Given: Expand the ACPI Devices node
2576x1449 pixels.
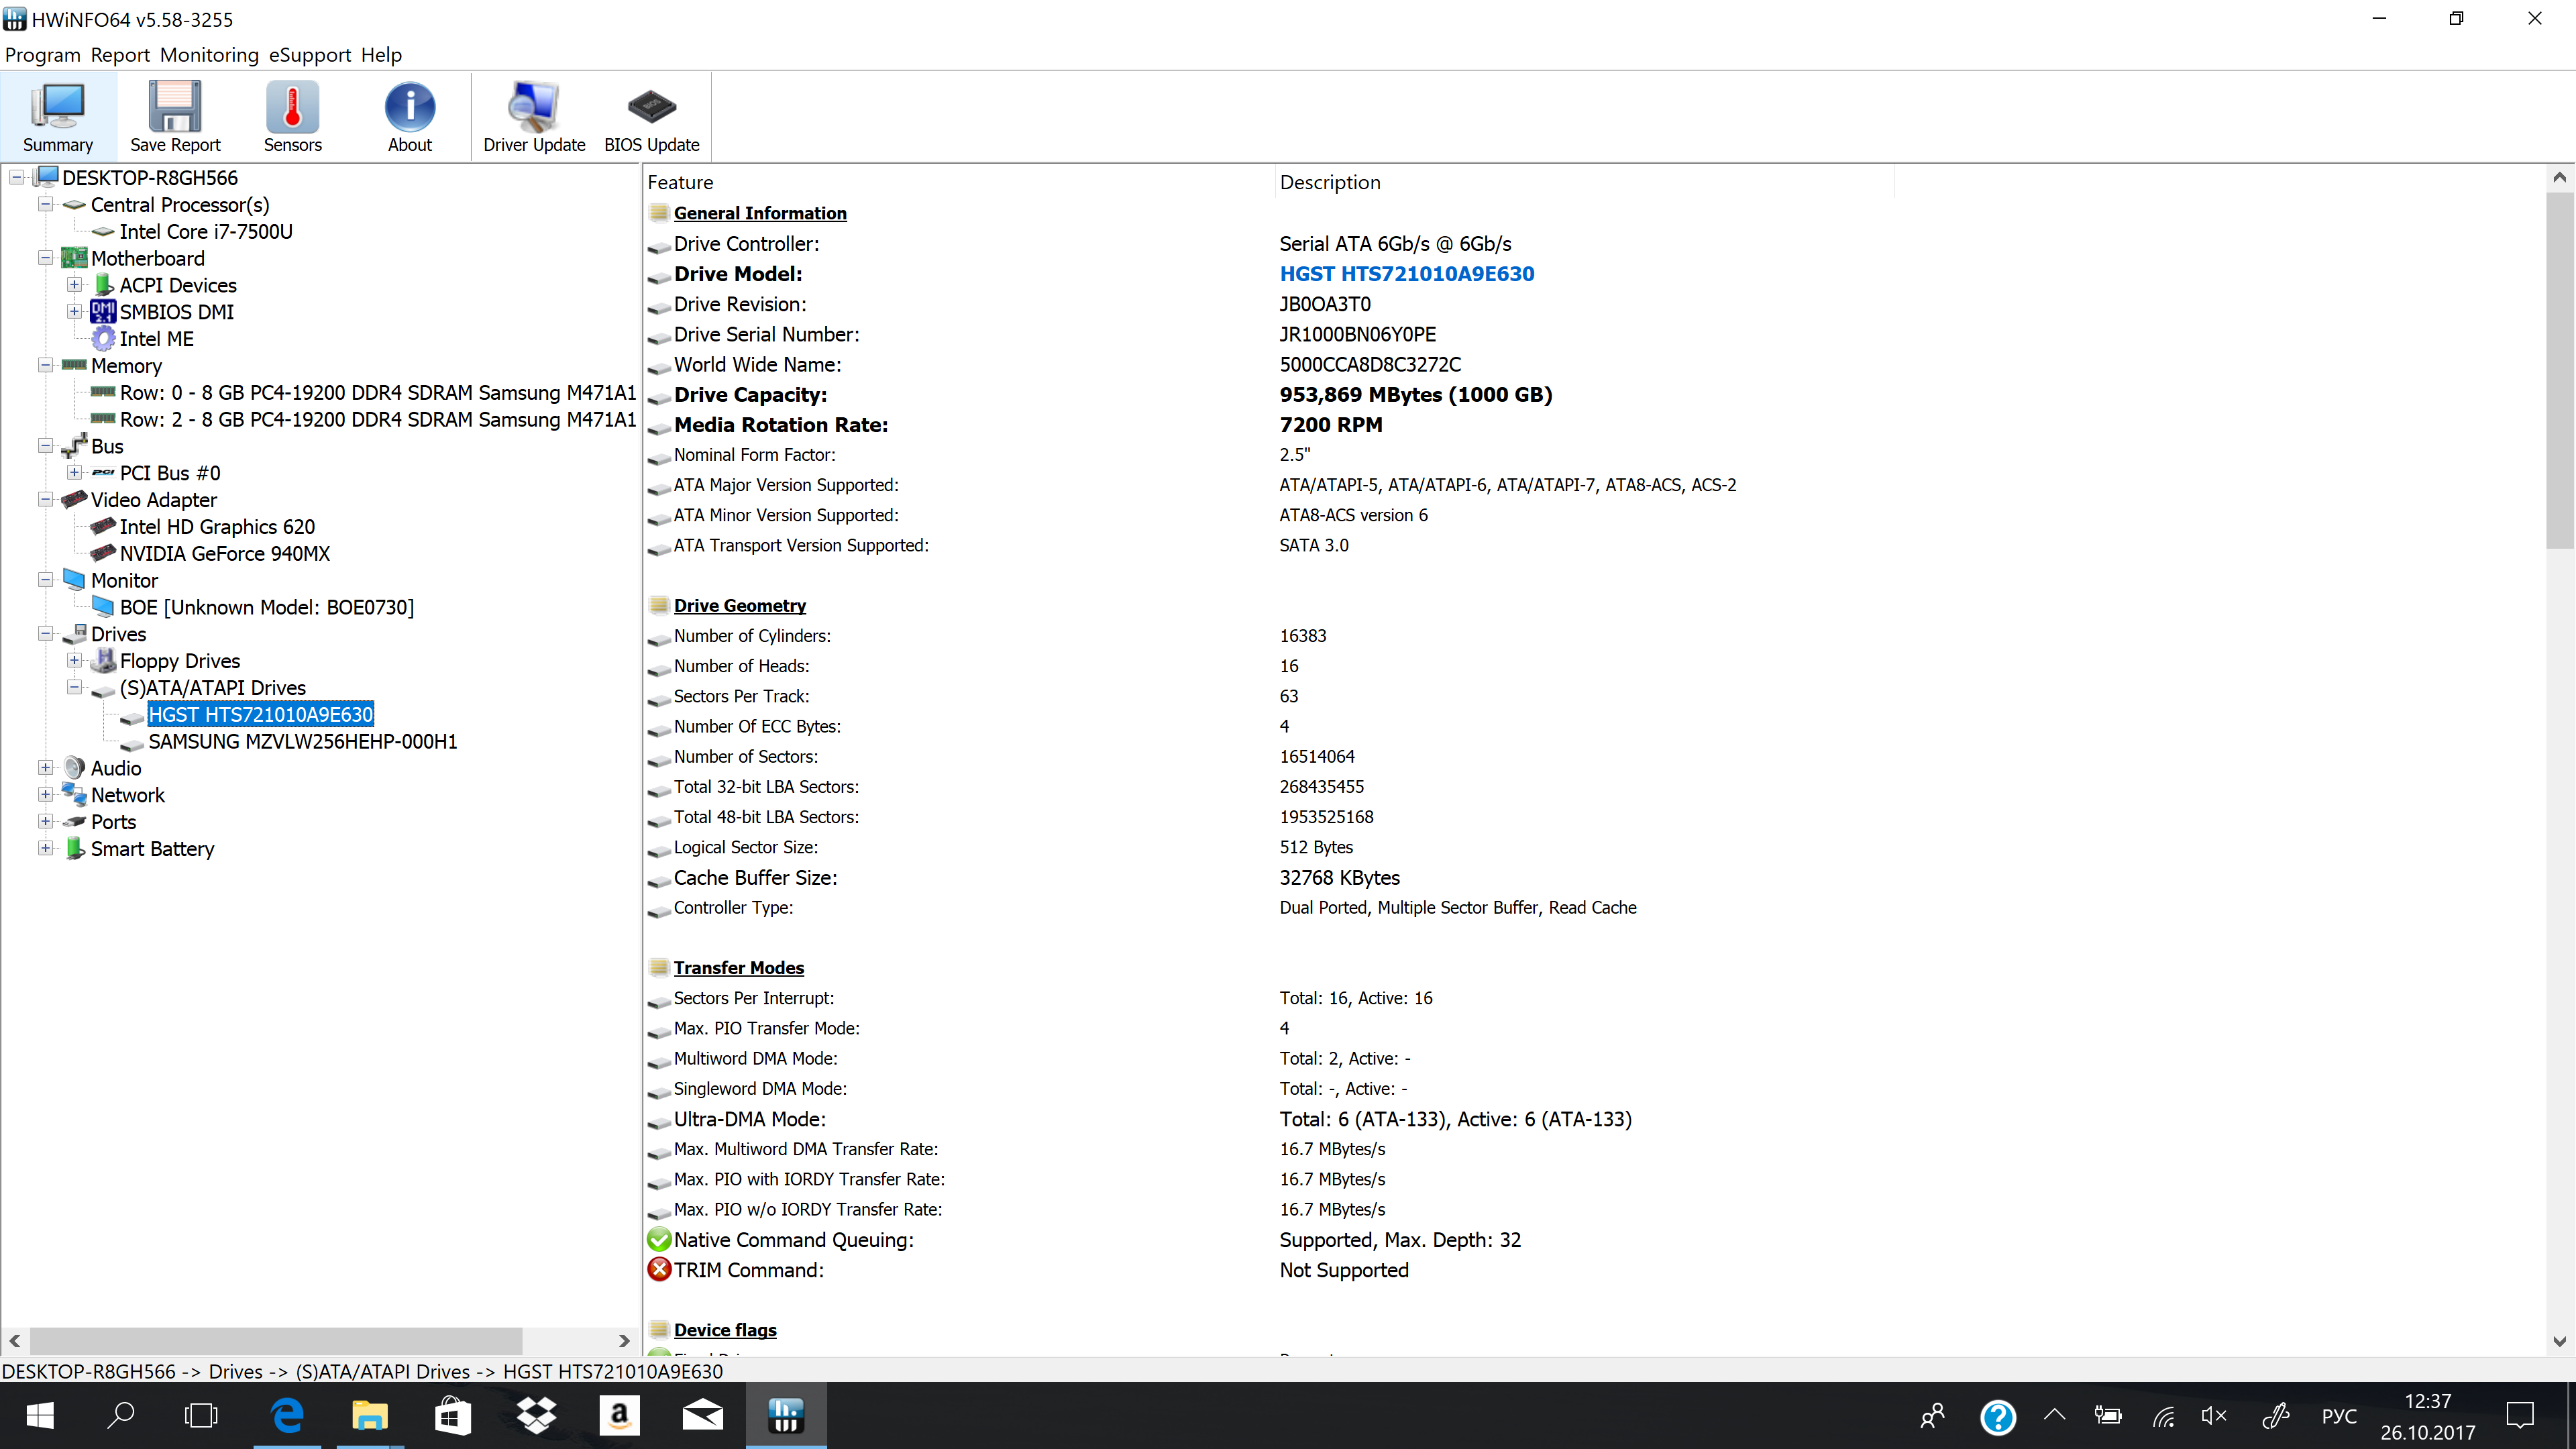Looking at the screenshot, I should pyautogui.click(x=75, y=285).
